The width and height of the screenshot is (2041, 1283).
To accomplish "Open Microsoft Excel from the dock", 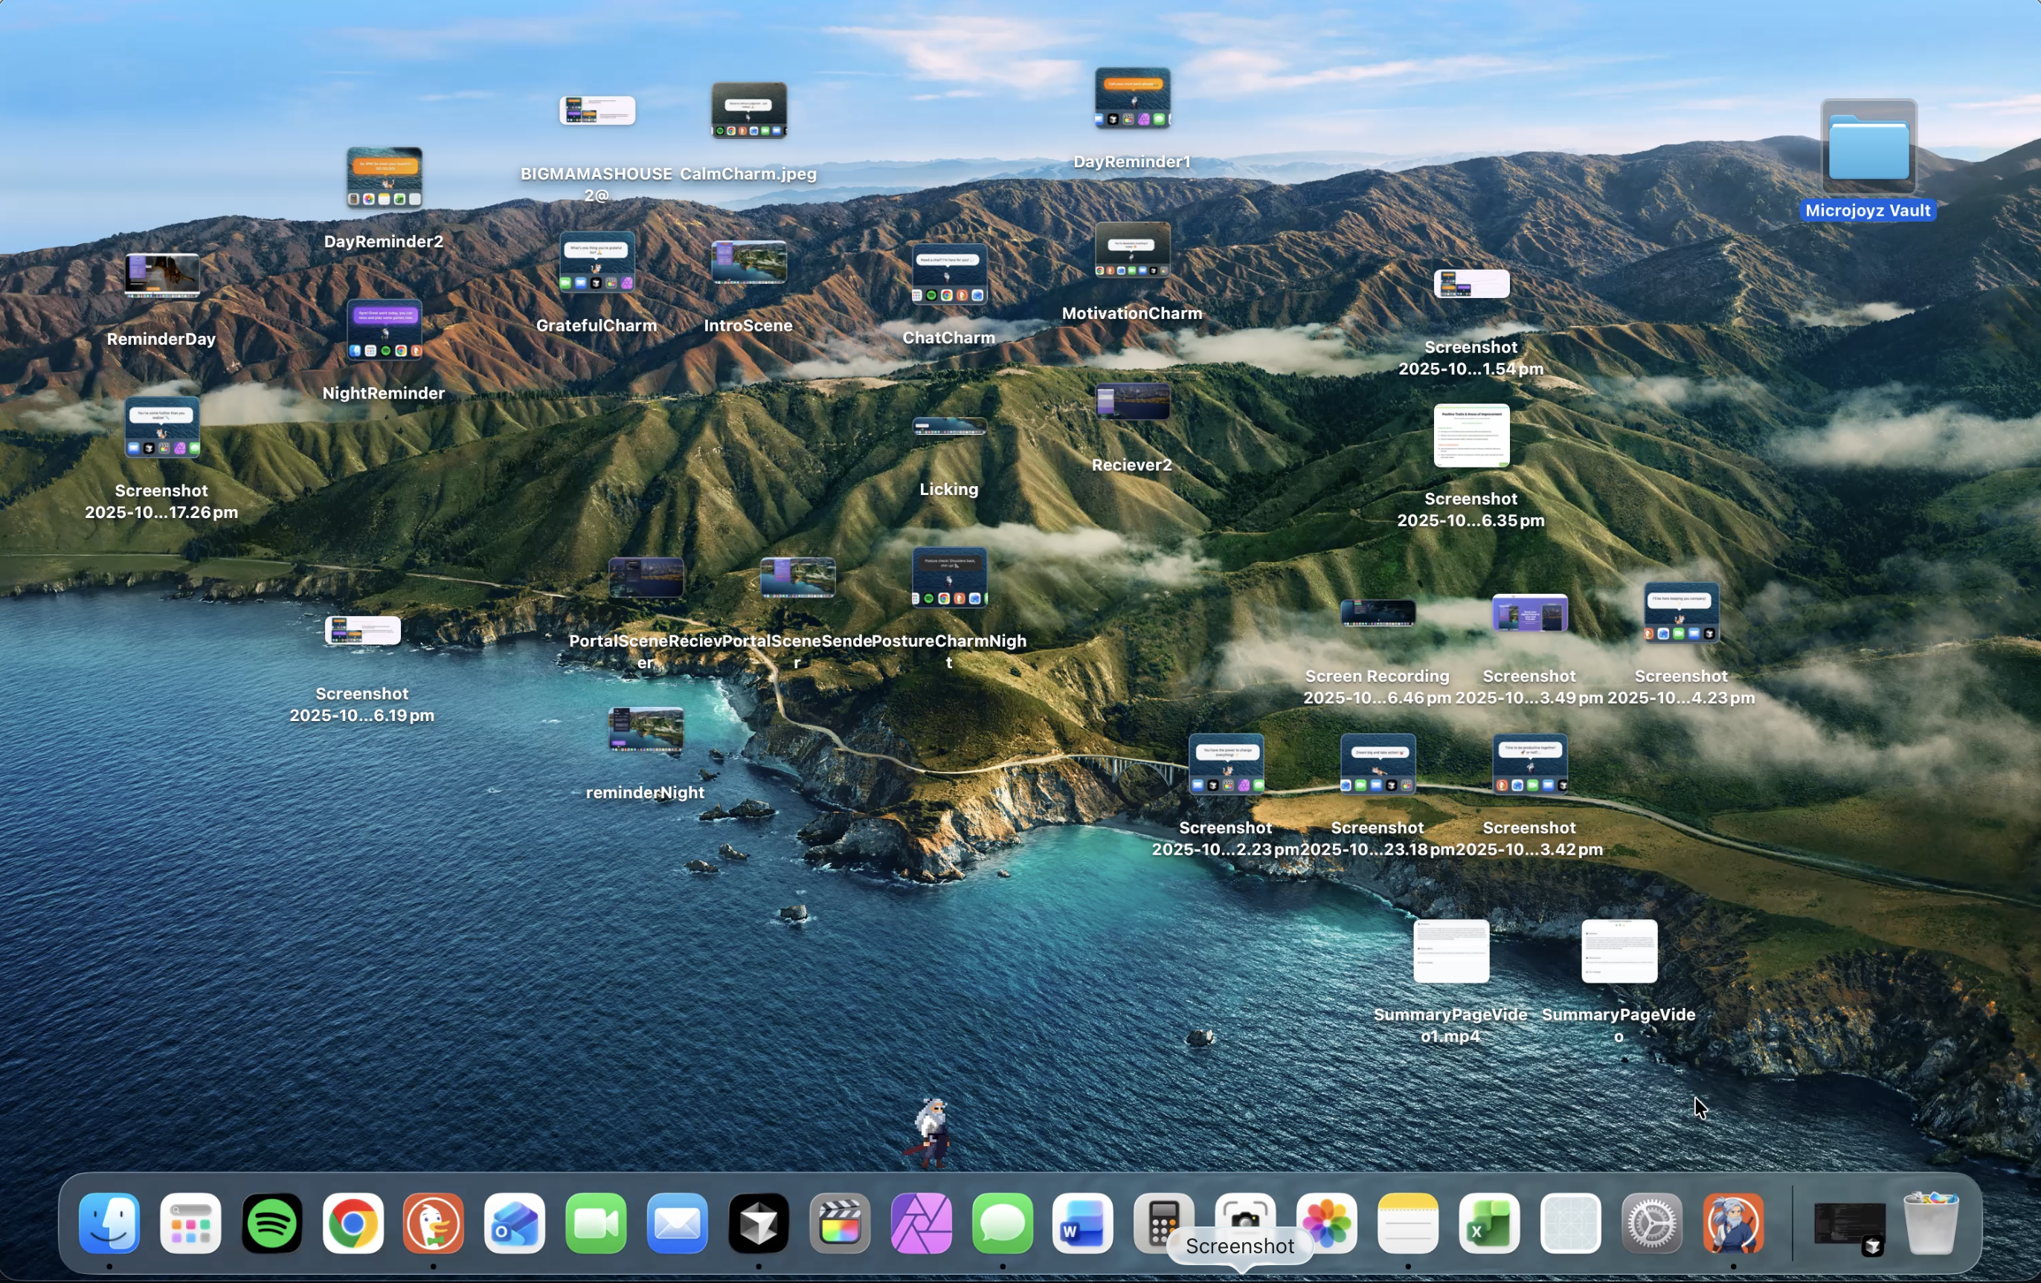I will (1489, 1223).
